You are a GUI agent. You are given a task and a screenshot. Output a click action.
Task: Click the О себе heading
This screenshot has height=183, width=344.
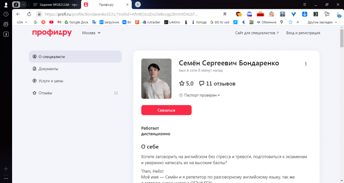[x=150, y=147]
